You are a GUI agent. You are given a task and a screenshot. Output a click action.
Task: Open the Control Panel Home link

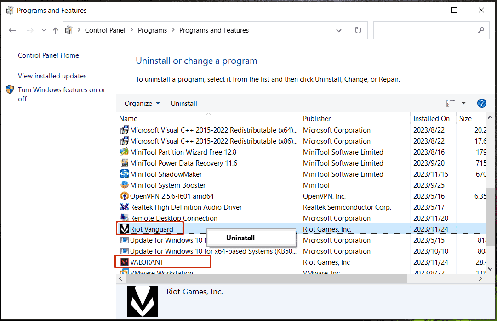[x=48, y=55]
